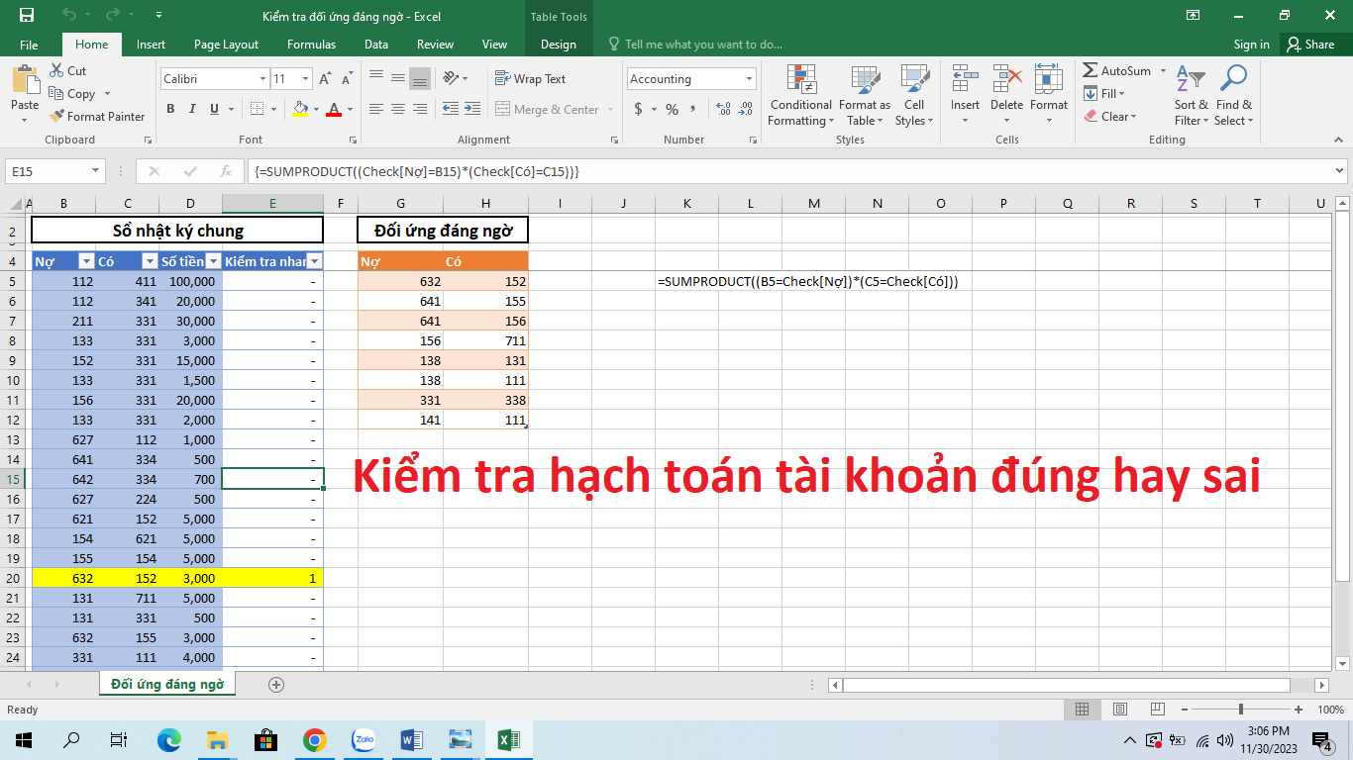Click the Sign in link

tap(1250, 44)
